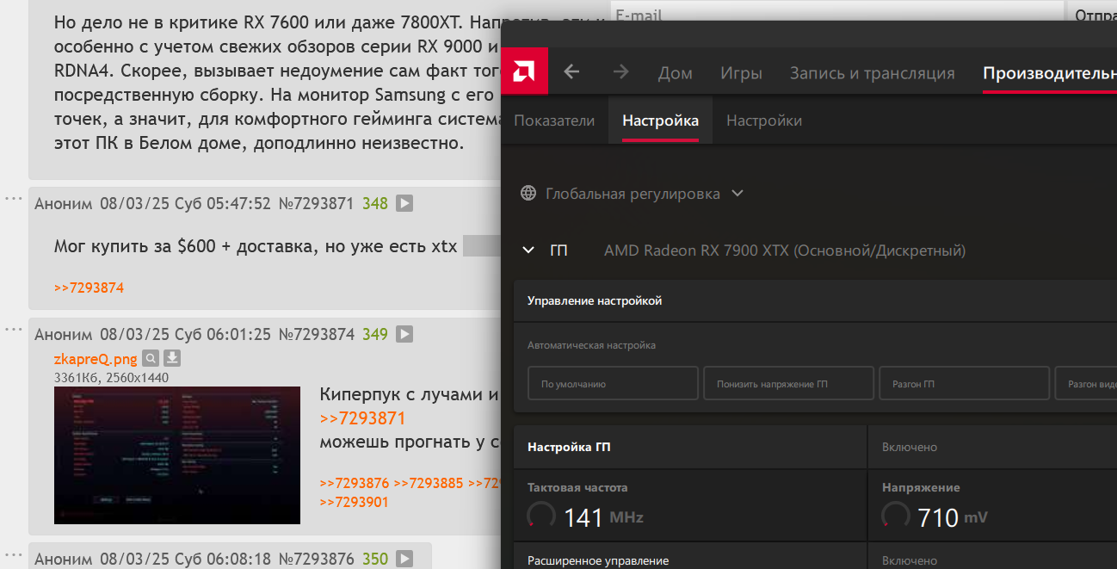Click the Тактовая частота gauge dial
The image size is (1117, 569).
(541, 516)
